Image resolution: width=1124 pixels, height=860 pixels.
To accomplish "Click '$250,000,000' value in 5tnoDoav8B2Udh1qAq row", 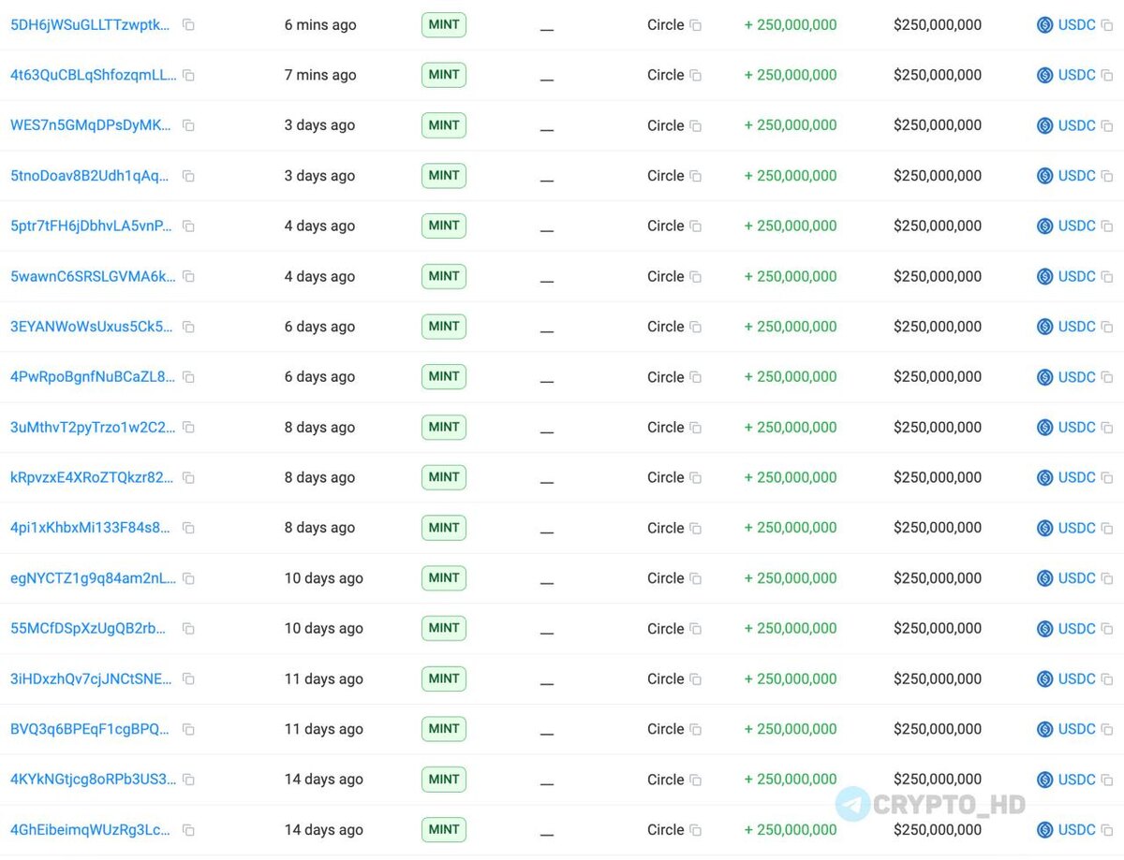I will (938, 176).
